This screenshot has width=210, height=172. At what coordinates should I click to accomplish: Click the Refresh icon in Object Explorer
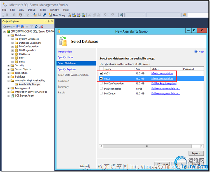(36, 27)
